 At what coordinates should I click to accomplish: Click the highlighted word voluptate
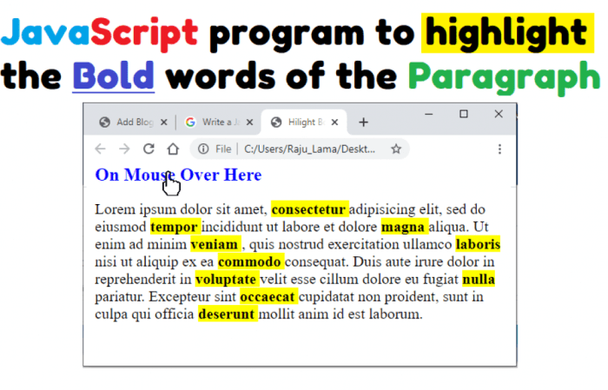226,280
